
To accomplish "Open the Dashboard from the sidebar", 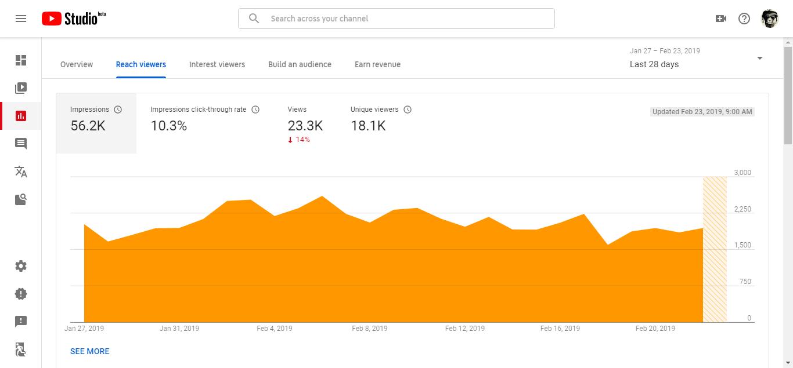I will (21, 60).
